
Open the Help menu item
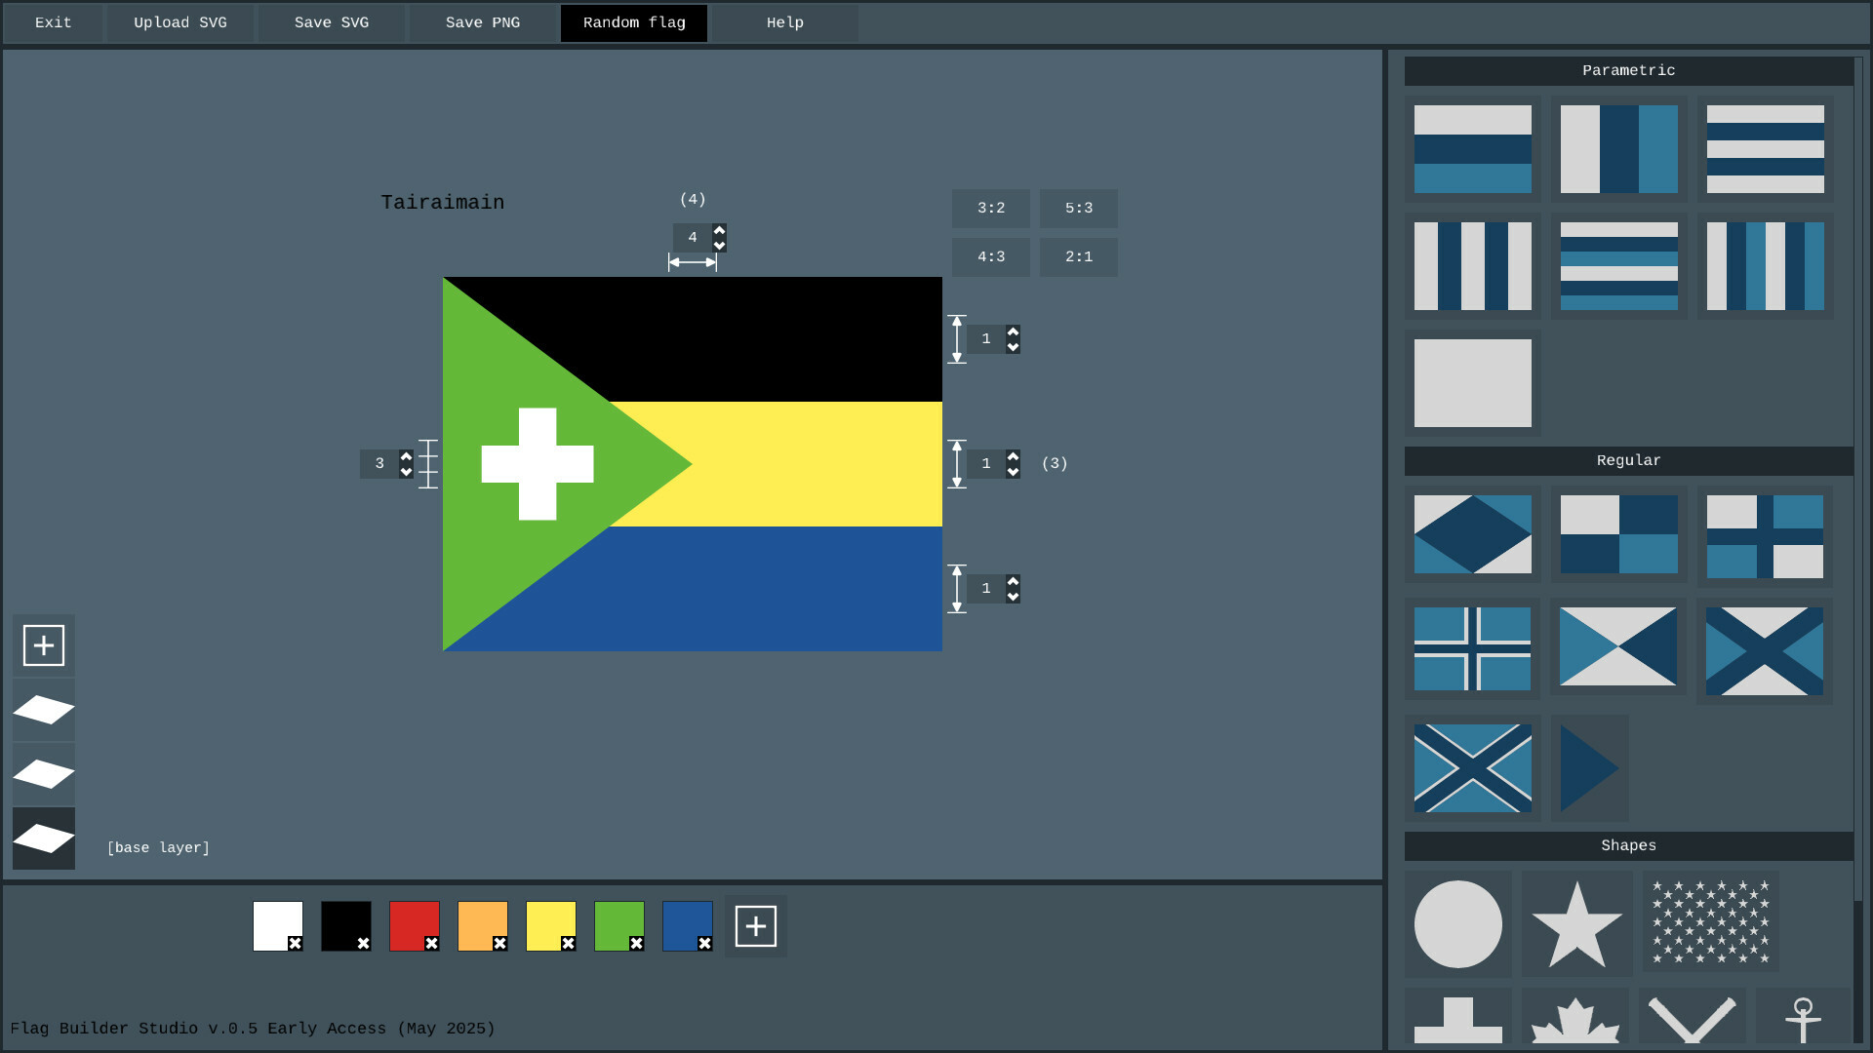(x=784, y=22)
